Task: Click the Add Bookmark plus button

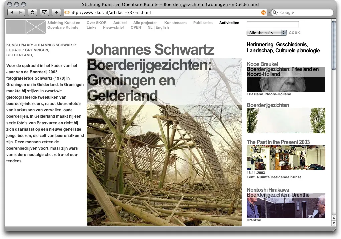Action: coord(56,12)
